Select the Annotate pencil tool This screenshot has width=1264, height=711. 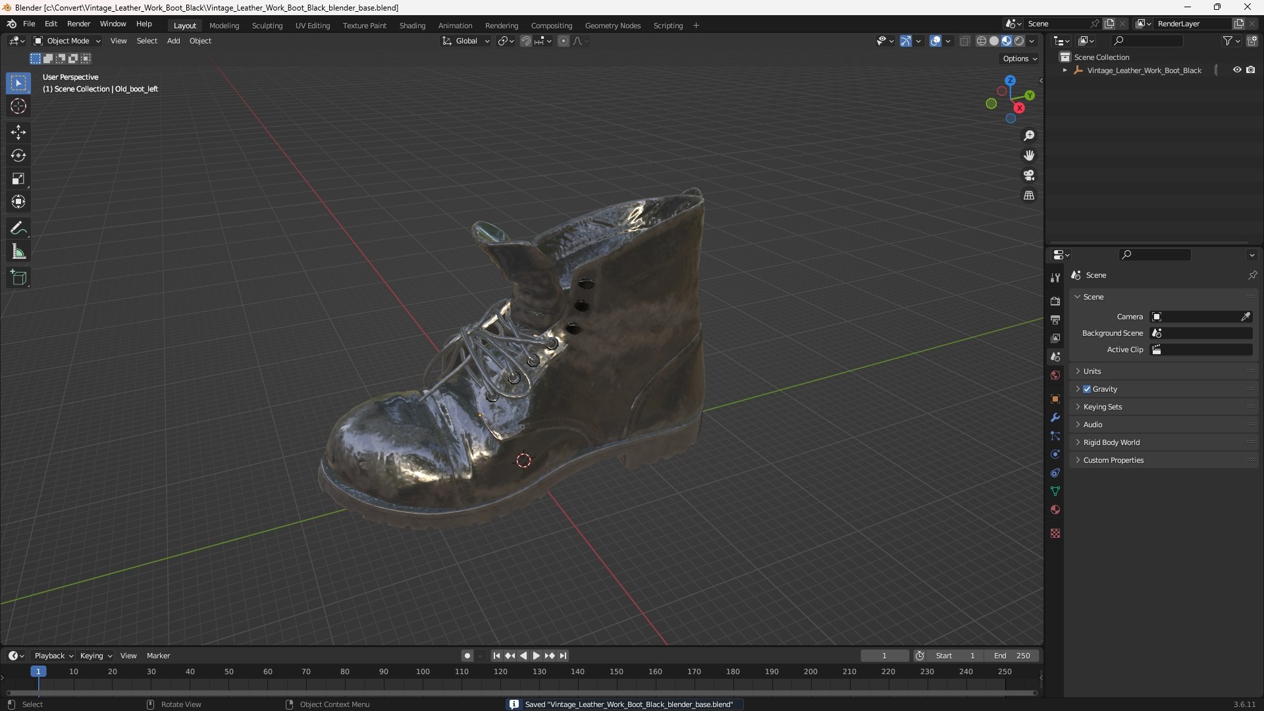(18, 228)
